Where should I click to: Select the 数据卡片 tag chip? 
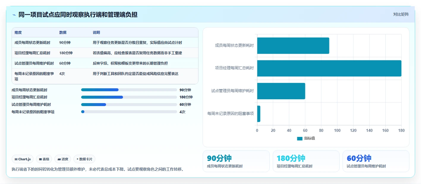(84, 159)
